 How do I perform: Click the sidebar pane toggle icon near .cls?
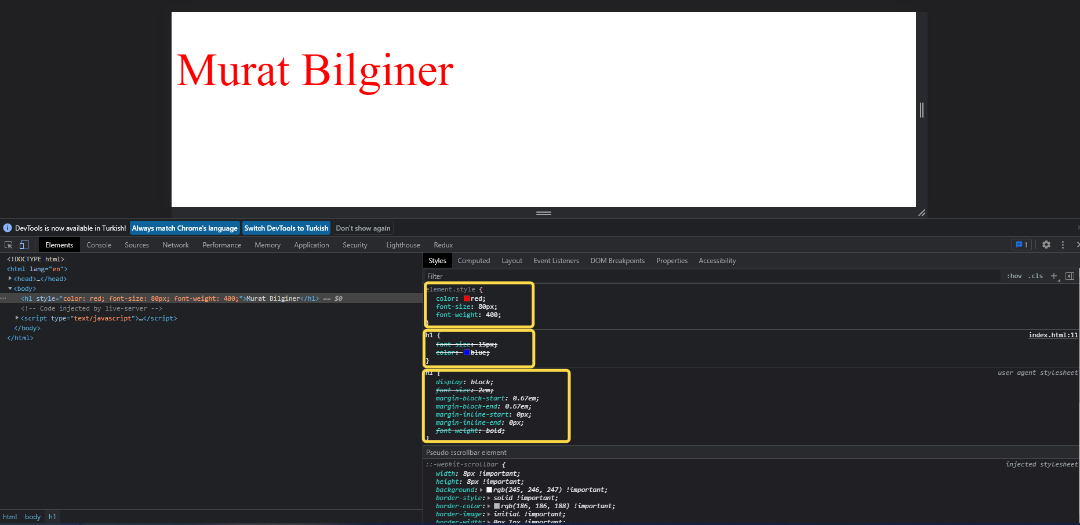pos(1070,276)
